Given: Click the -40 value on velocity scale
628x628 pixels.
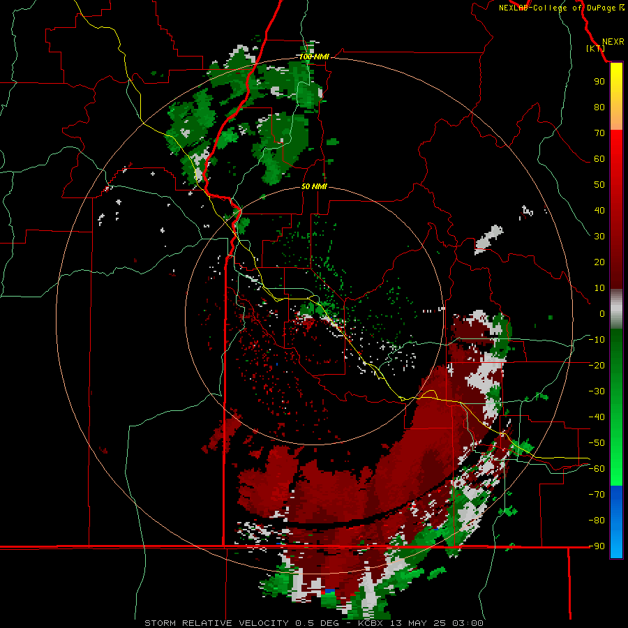Looking at the screenshot, I should 597,417.
